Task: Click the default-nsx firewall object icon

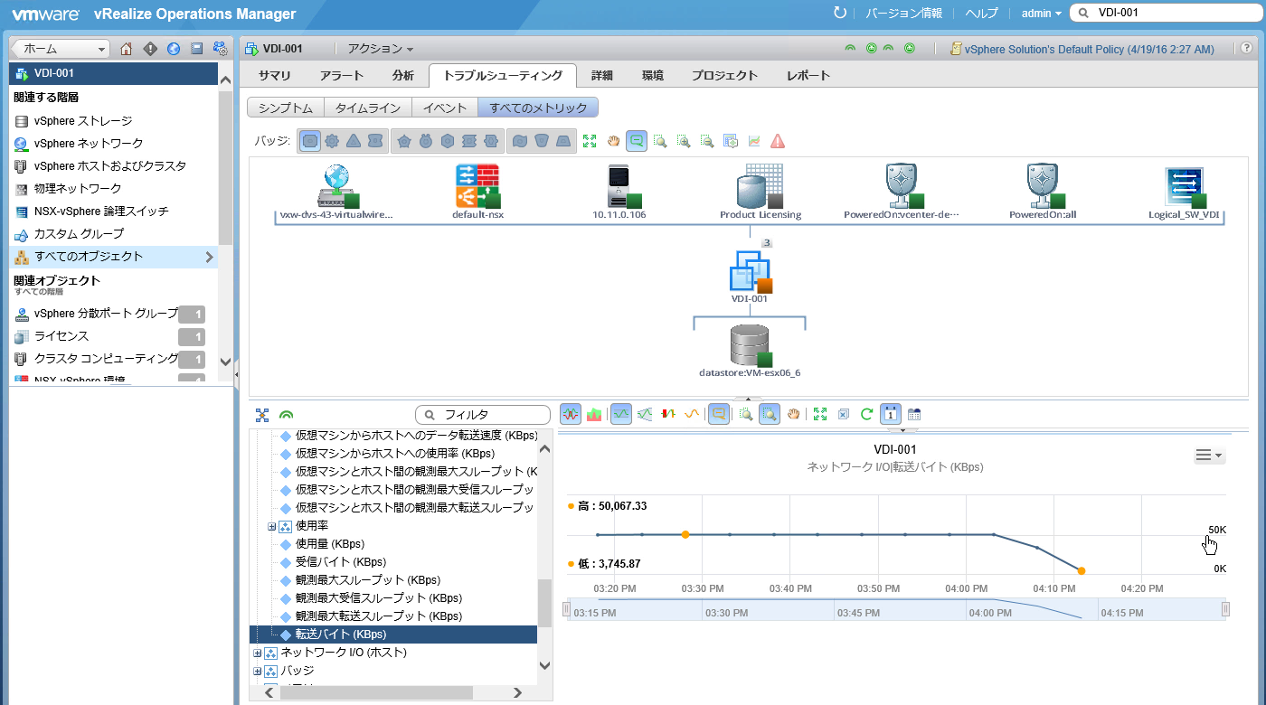Action: (x=477, y=186)
